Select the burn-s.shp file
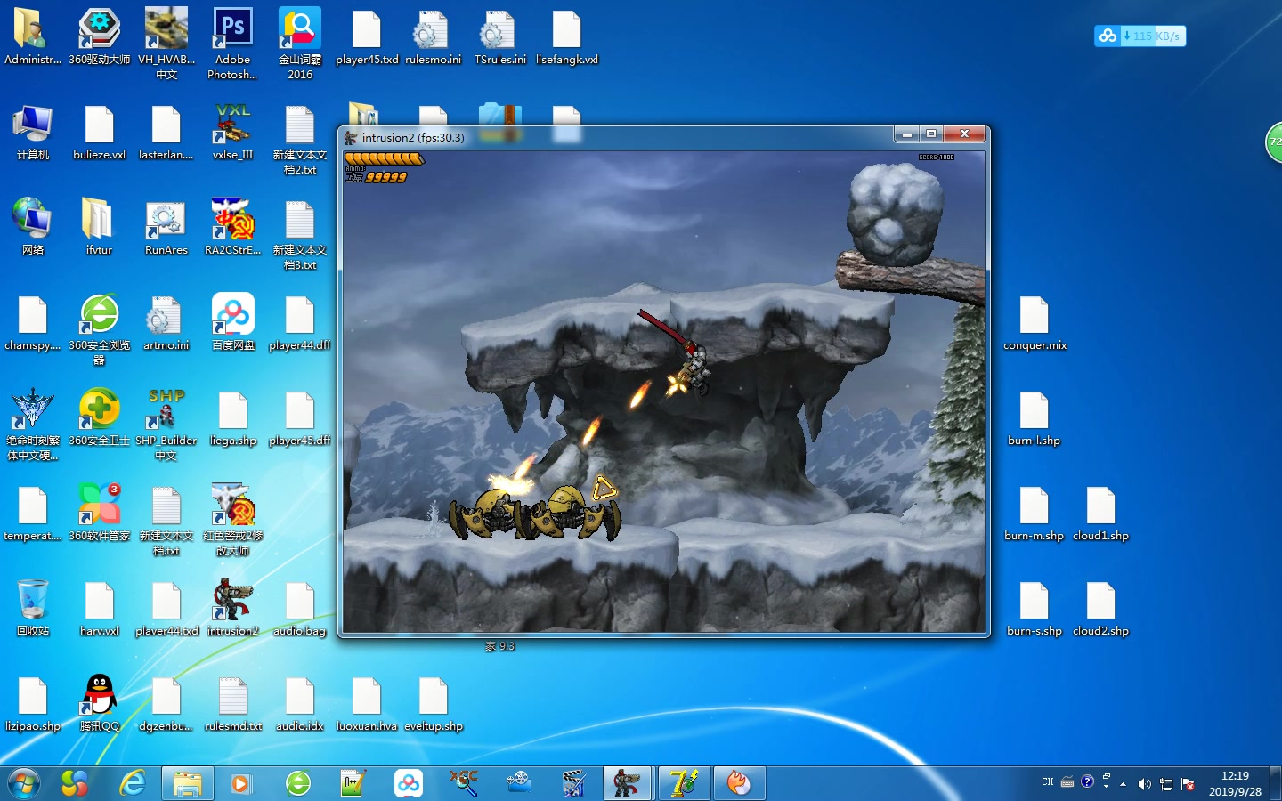This screenshot has height=801, width=1282. (1035, 609)
